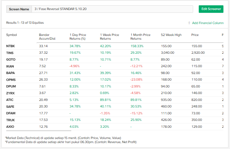
Task: Click the BAPA ticker symbol
Action: [10, 73]
